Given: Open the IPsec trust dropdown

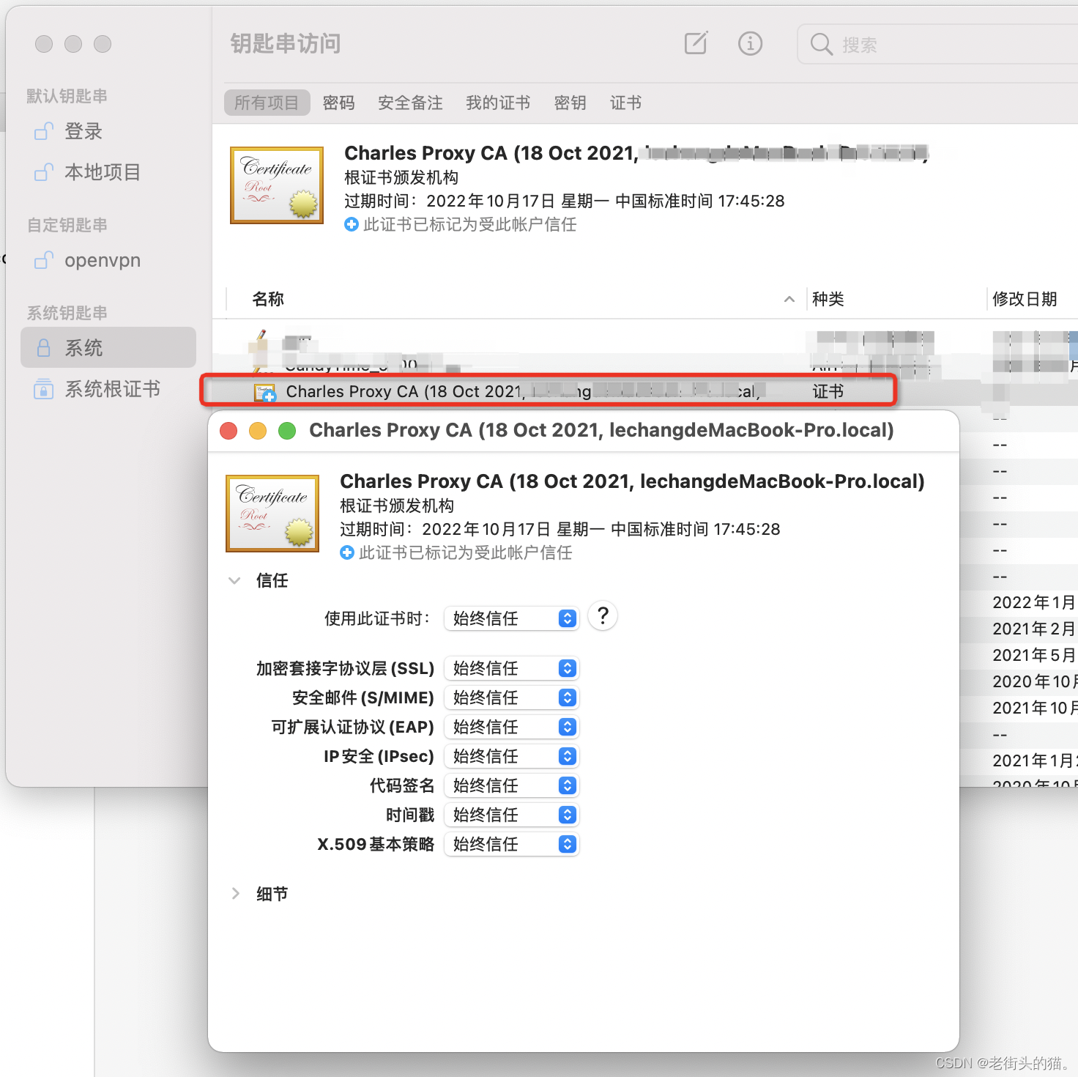Looking at the screenshot, I should [511, 756].
